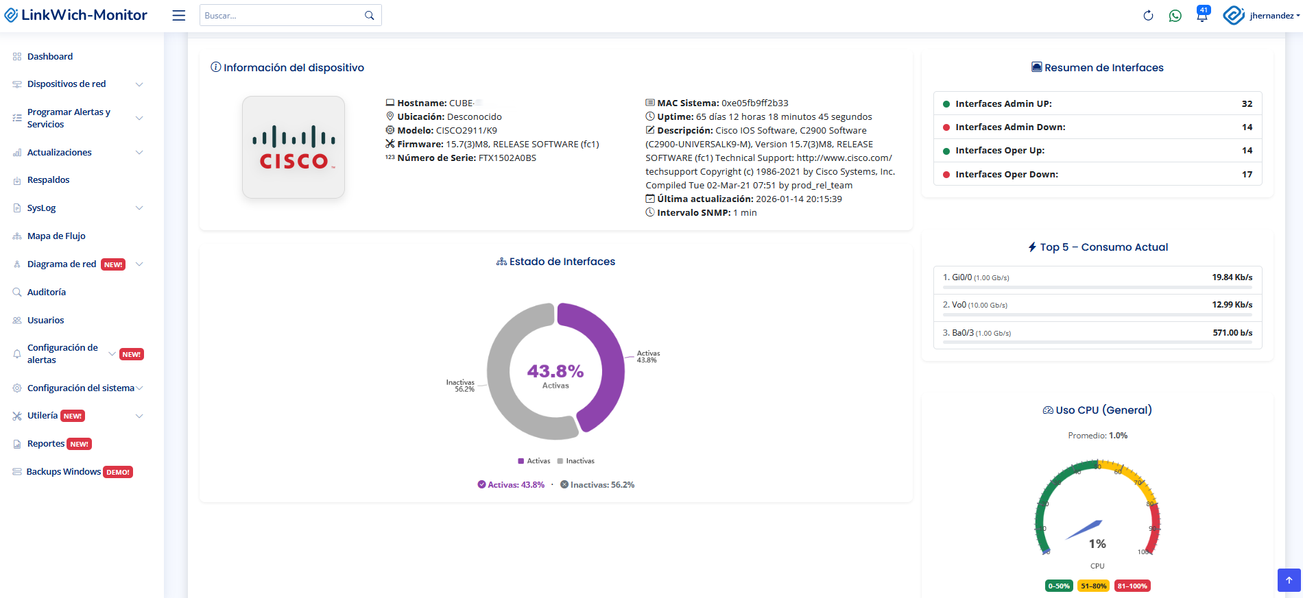Open the WhatsApp icon in header
The image size is (1303, 598).
(1175, 16)
